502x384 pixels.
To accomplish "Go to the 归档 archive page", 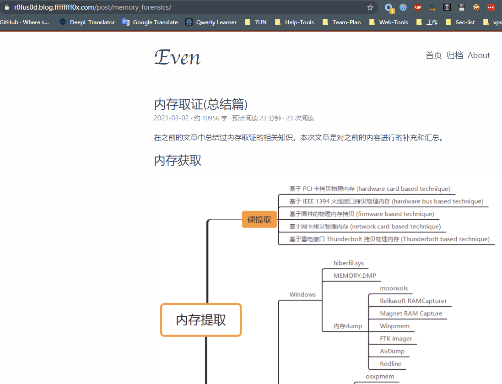I will pos(454,55).
